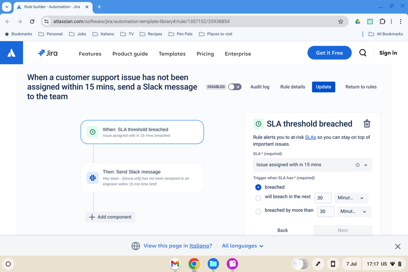Click the 'breached by more than' number field
The width and height of the screenshot is (408, 272).
coord(326,212)
